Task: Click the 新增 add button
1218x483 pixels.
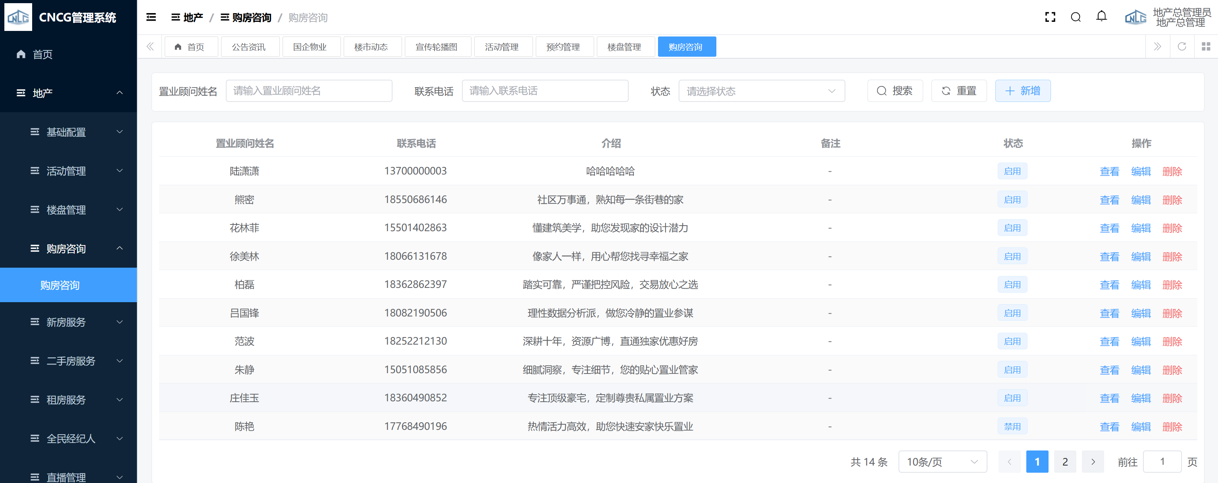Action: pos(1022,91)
